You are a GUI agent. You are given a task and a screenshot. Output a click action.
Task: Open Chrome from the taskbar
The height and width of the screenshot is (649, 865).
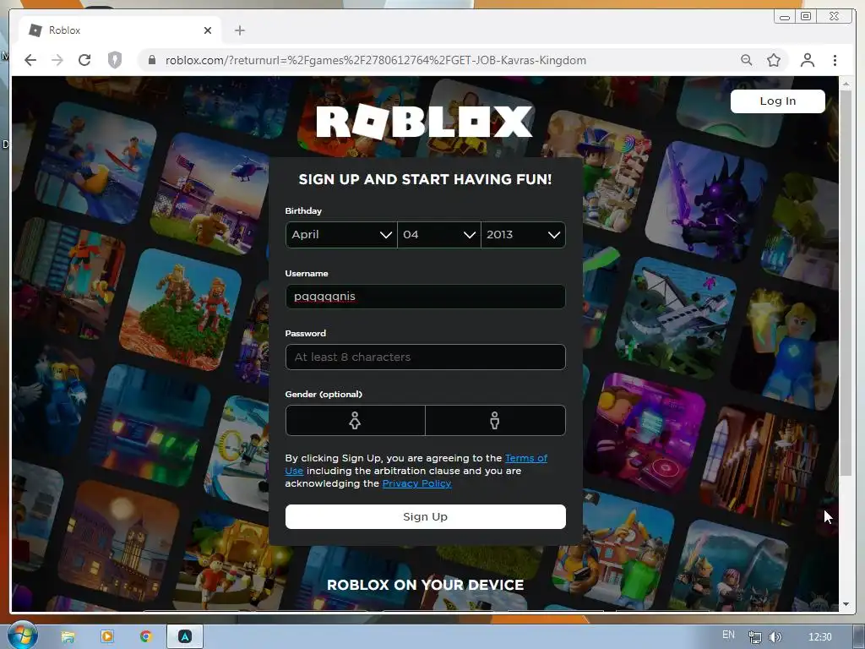[145, 636]
